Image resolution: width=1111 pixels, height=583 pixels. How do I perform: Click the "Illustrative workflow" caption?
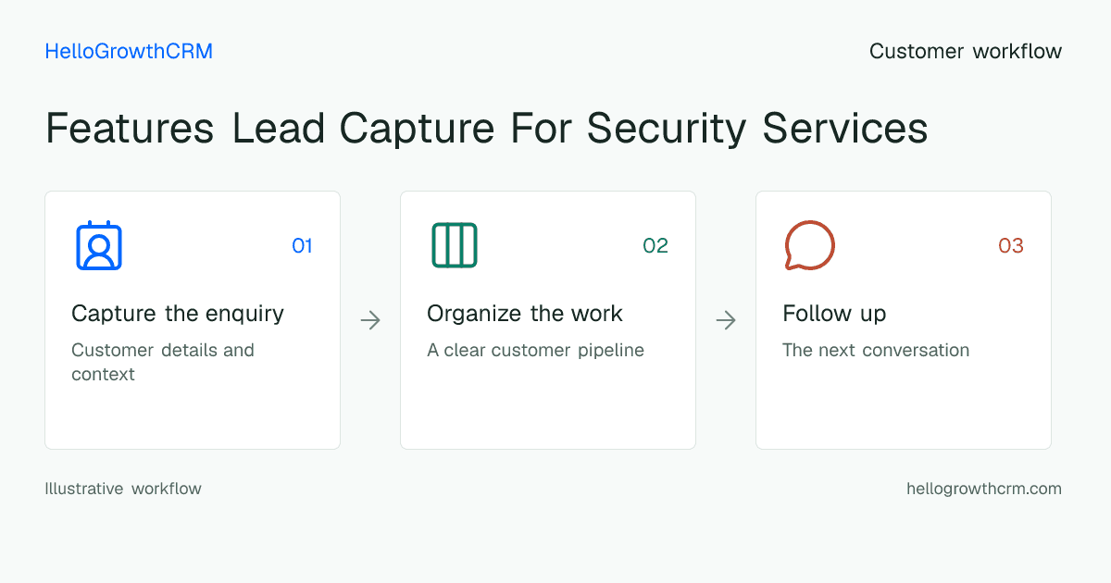(123, 489)
